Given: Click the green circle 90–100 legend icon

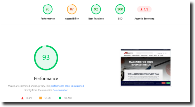Looking at the screenshot, I should coord(60,98).
